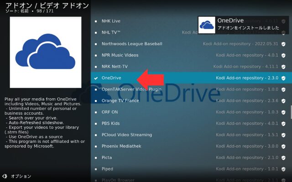292x182 pixels.
Task: Click the verified badge on Orange TV France row
Action: [x=283, y=101]
